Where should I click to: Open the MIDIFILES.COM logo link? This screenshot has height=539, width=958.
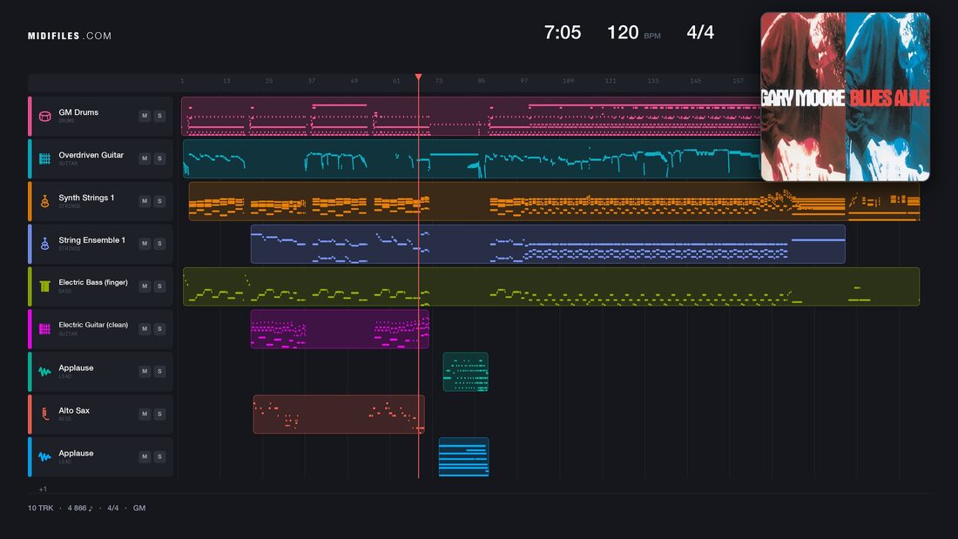70,36
